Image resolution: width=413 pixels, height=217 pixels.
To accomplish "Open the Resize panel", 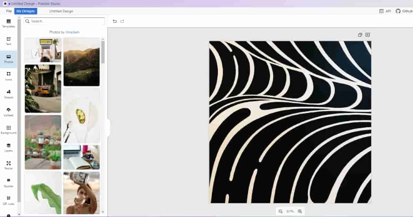I will 9,165.
